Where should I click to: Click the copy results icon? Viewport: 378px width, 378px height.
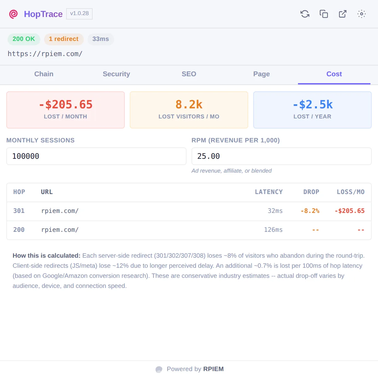coord(324,14)
